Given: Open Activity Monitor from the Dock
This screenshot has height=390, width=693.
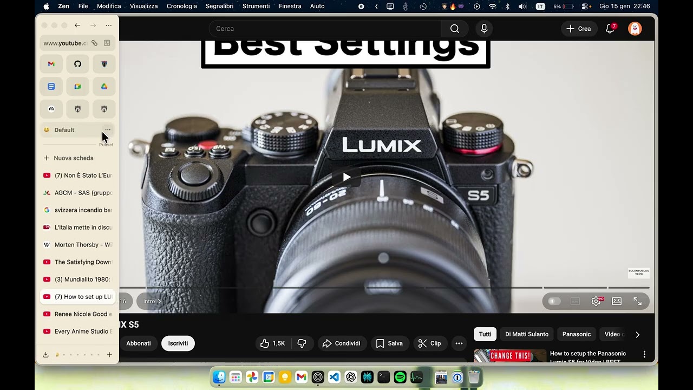Looking at the screenshot, I should pos(417,377).
